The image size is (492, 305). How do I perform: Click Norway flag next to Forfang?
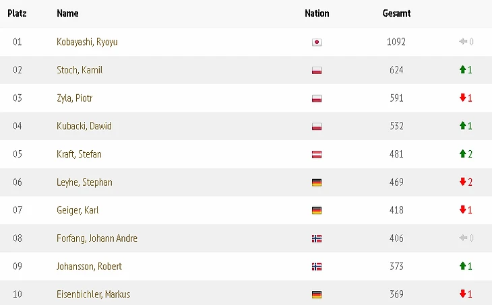[x=317, y=238]
